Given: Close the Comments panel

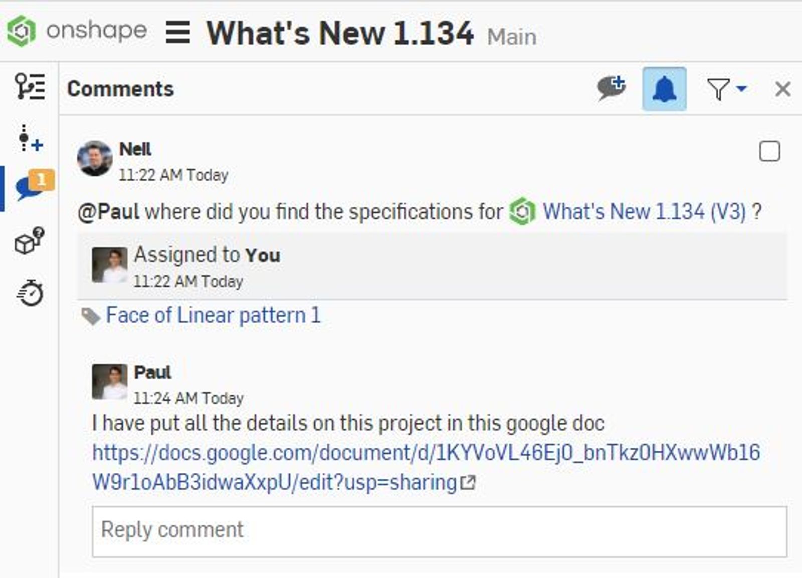Looking at the screenshot, I should click(782, 89).
